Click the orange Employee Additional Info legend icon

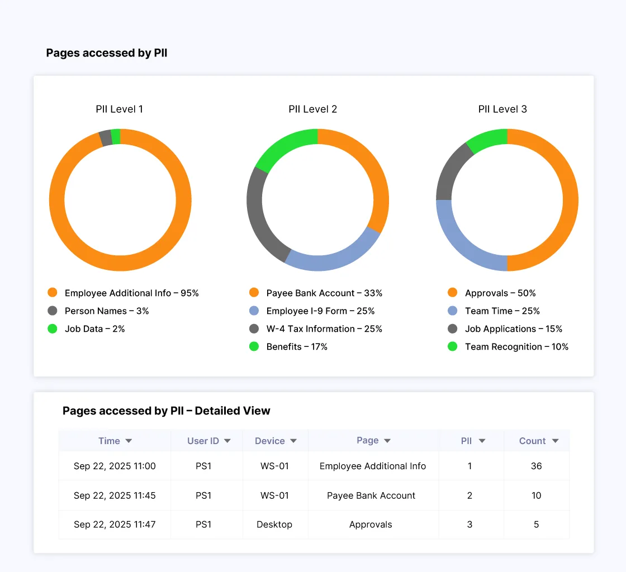click(x=53, y=293)
